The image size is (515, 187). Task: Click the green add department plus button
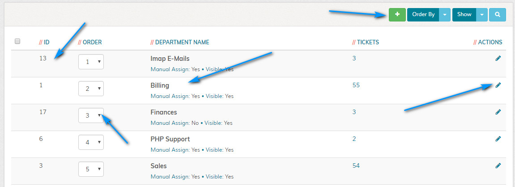pos(397,14)
